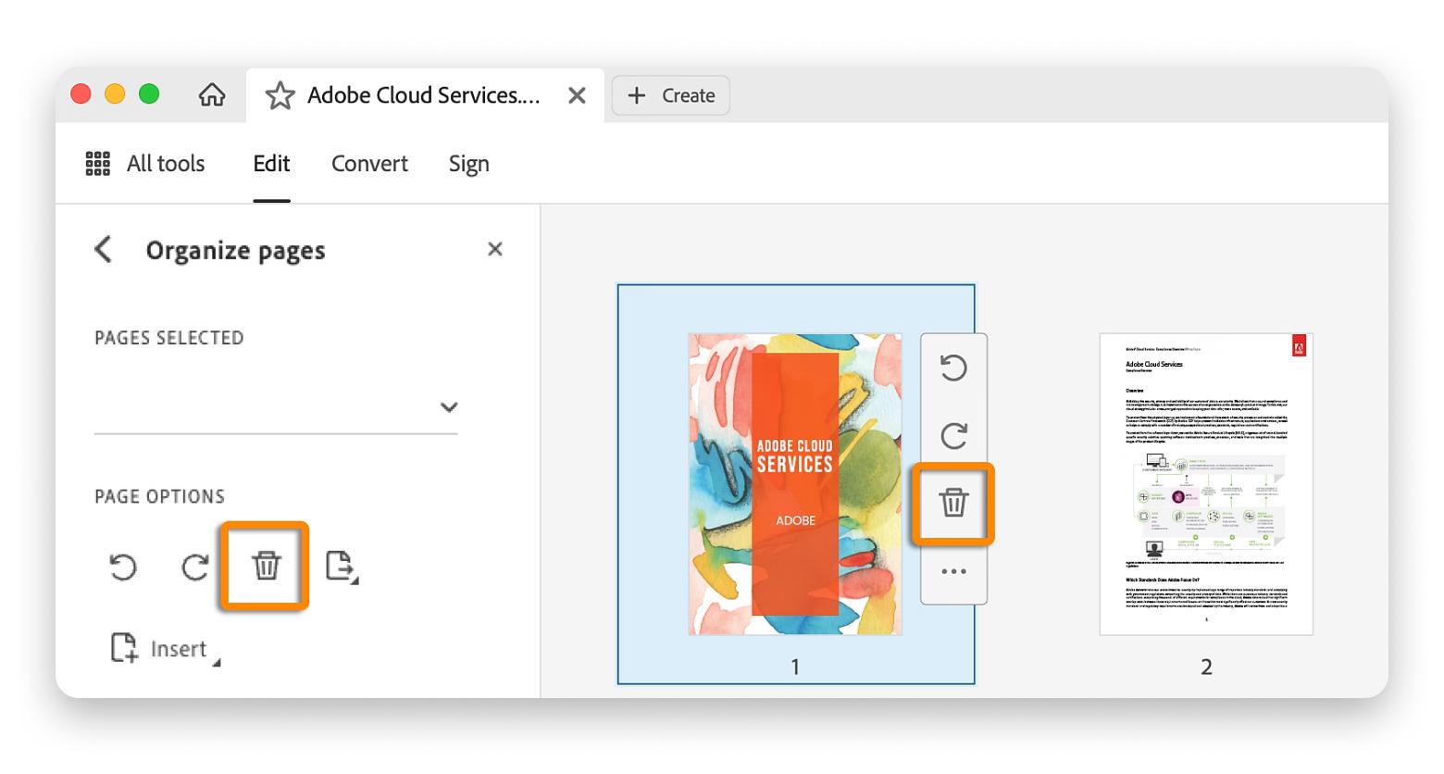This screenshot has width=1444, height=774.
Task: Rotate page 1 counterclockwise from thumbnail toolbar
Action: pos(953,368)
